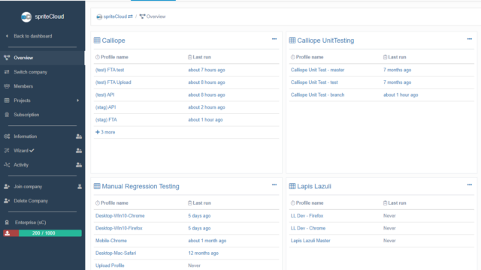This screenshot has height=270, width=481.
Task: Select Overview in the sidebar
Action: tap(42, 58)
